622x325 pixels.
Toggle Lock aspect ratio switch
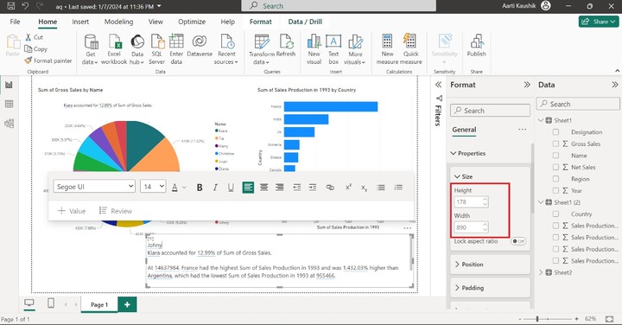point(518,241)
